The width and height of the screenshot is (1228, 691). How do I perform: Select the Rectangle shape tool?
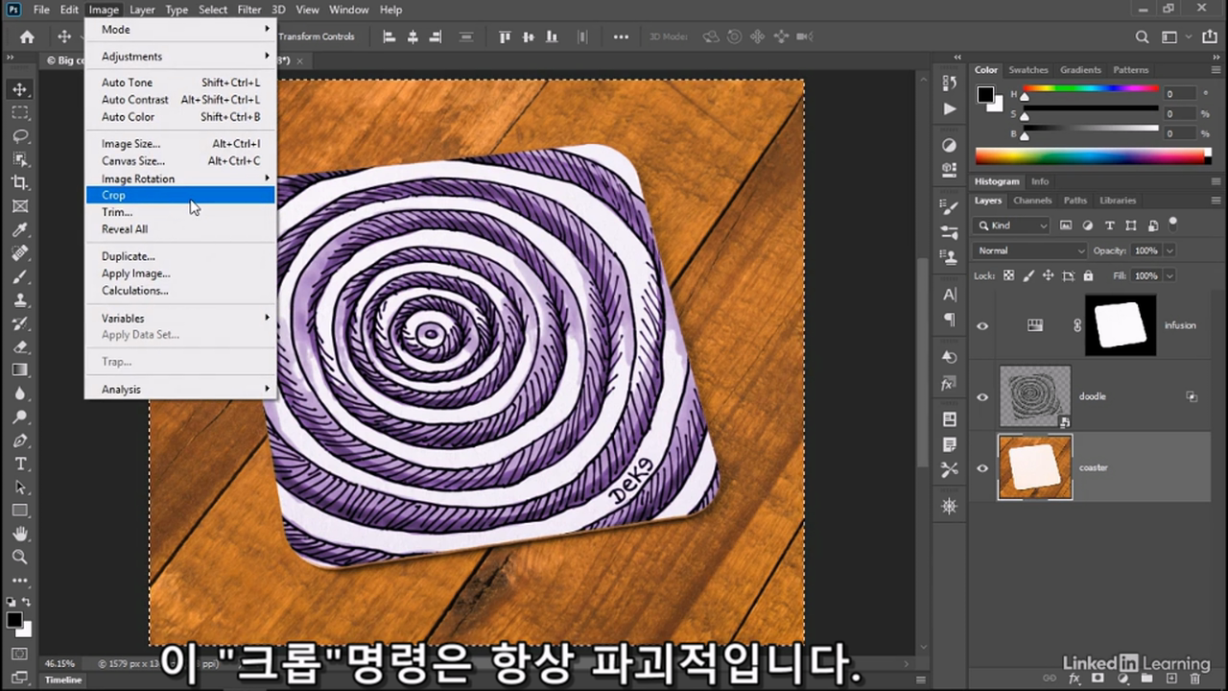[20, 511]
